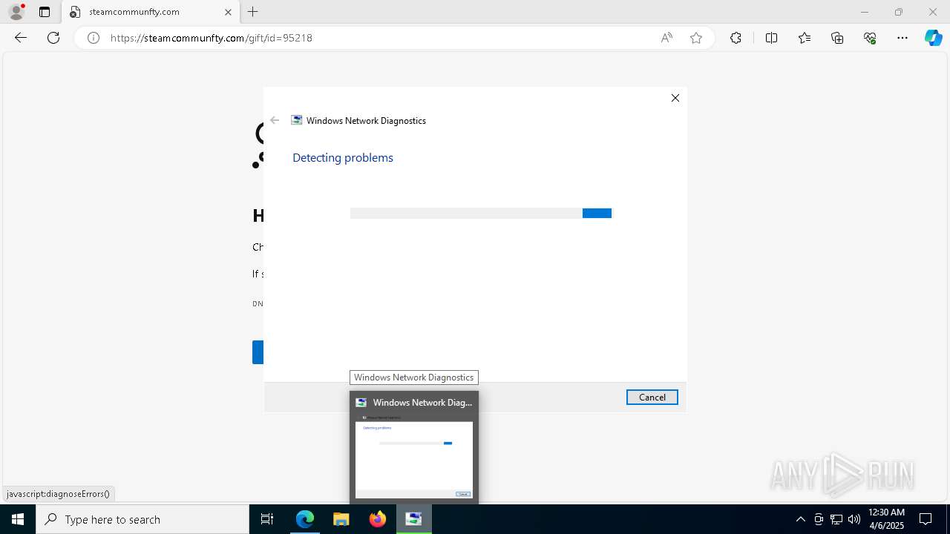The width and height of the screenshot is (950, 534).
Task: Minimize the Edge browser window
Action: click(x=865, y=12)
